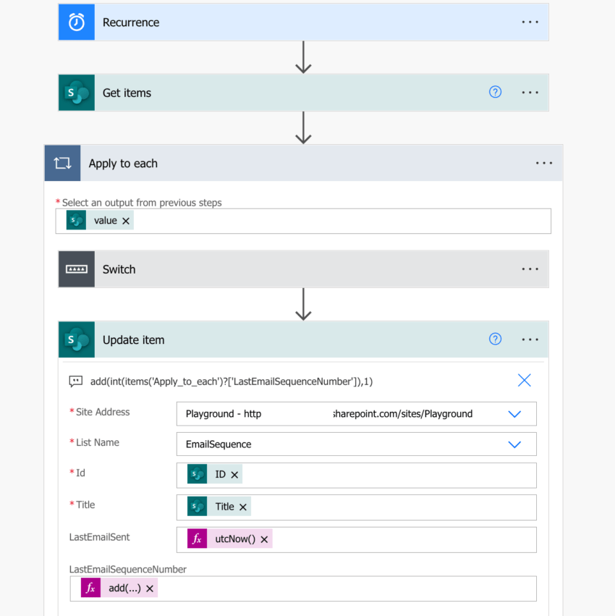
Task: Open the Apply to each ellipsis menu
Action: (544, 163)
